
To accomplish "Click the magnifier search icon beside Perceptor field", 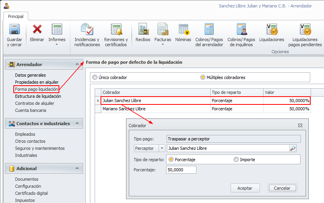I will [293, 148].
